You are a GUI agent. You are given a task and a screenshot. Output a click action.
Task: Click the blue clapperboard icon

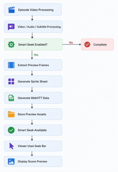coord(11,10)
